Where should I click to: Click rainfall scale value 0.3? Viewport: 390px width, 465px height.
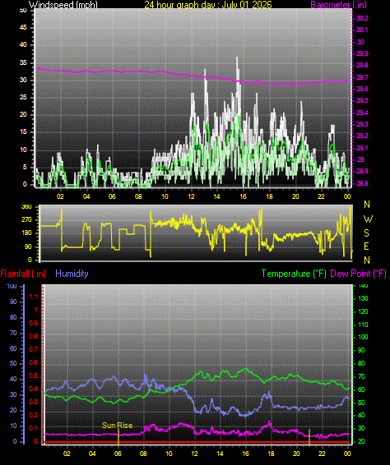tap(33, 403)
